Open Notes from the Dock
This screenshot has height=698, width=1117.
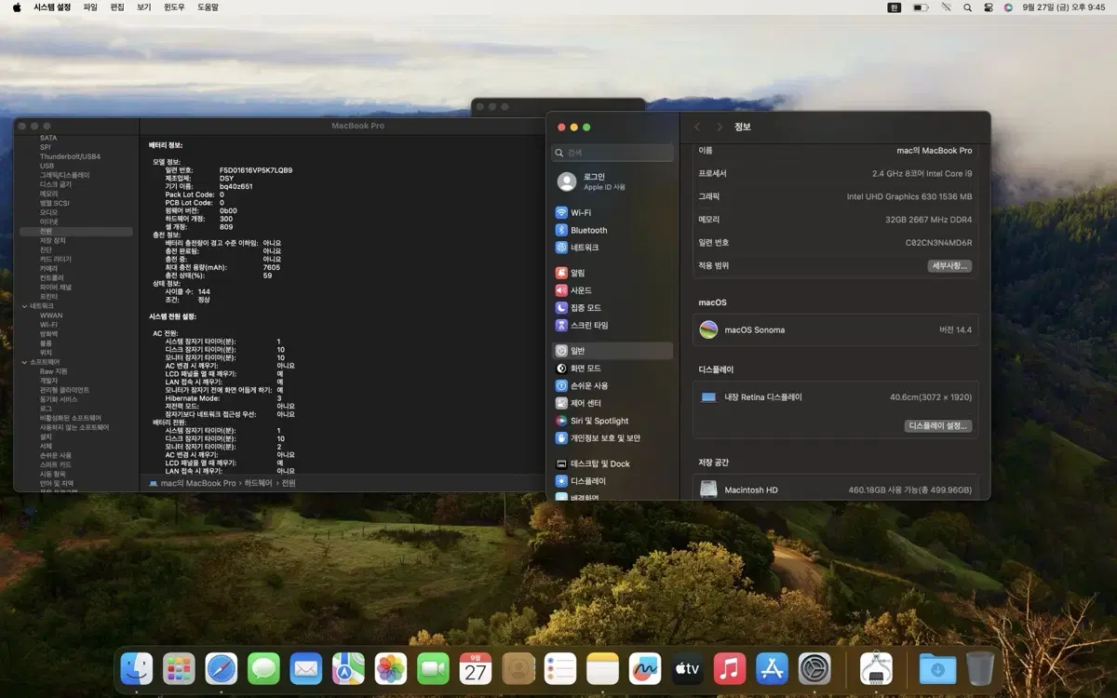(602, 668)
